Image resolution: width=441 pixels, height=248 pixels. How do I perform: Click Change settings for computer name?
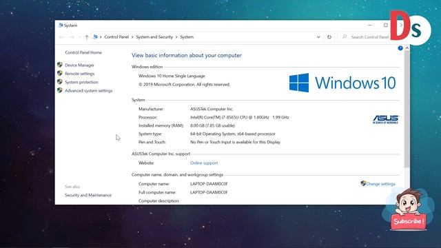[380, 184]
